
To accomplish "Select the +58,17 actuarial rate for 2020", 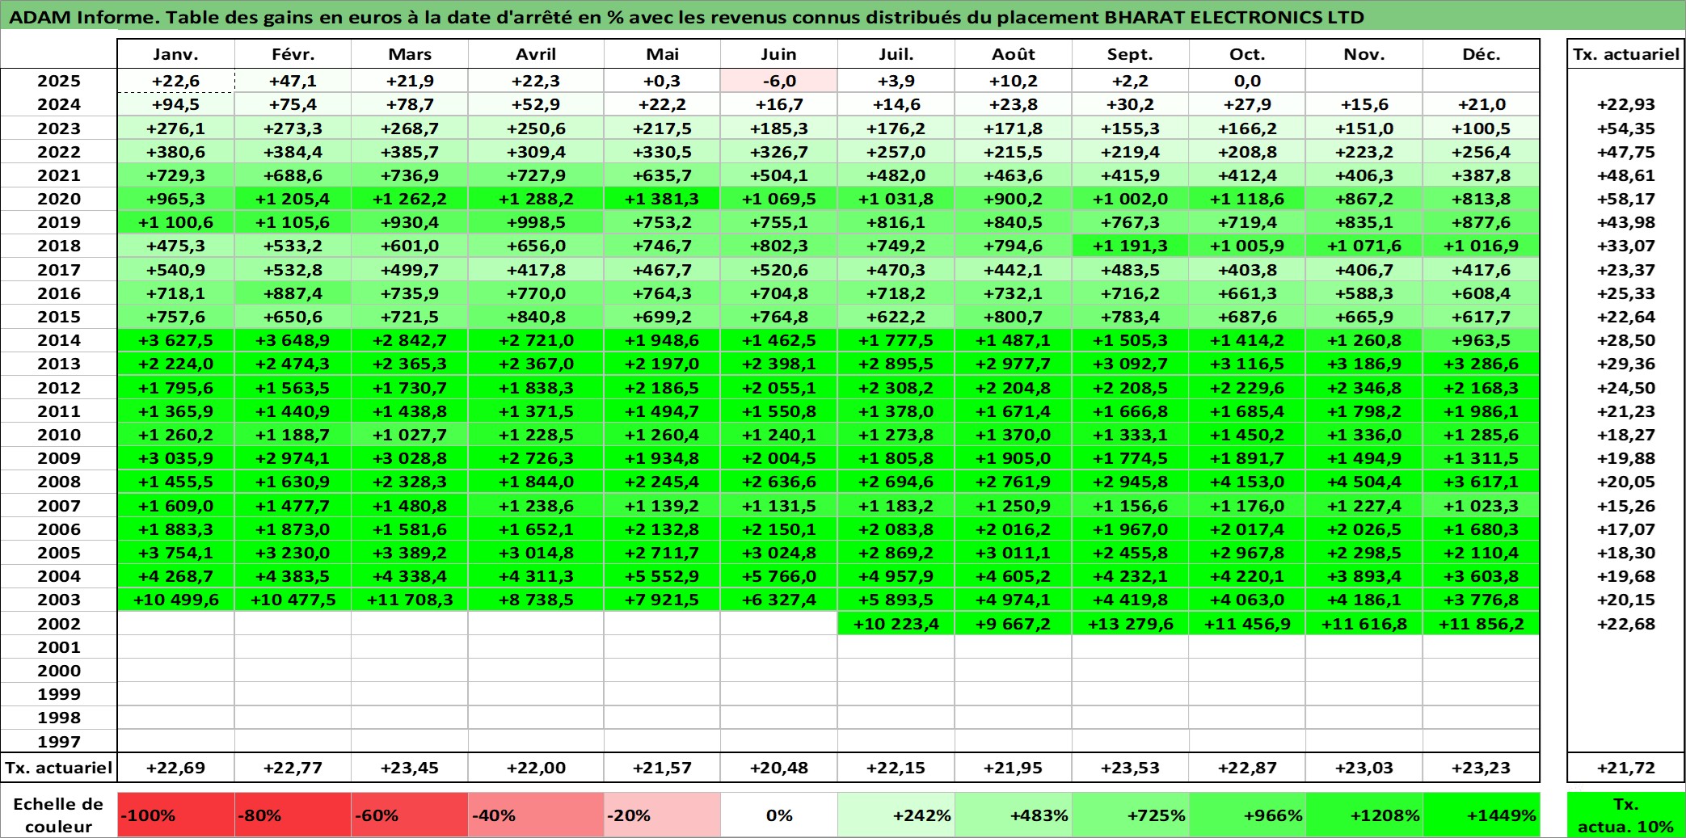I will [1626, 199].
